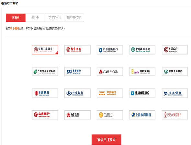This screenshot has height=145, width=191.
Task: Pick BEA 東亞银行 bank logo
Action: pos(175,115)
